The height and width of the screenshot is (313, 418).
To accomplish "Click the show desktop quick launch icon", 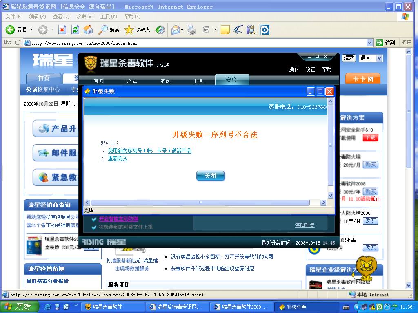I will [x=57, y=307].
